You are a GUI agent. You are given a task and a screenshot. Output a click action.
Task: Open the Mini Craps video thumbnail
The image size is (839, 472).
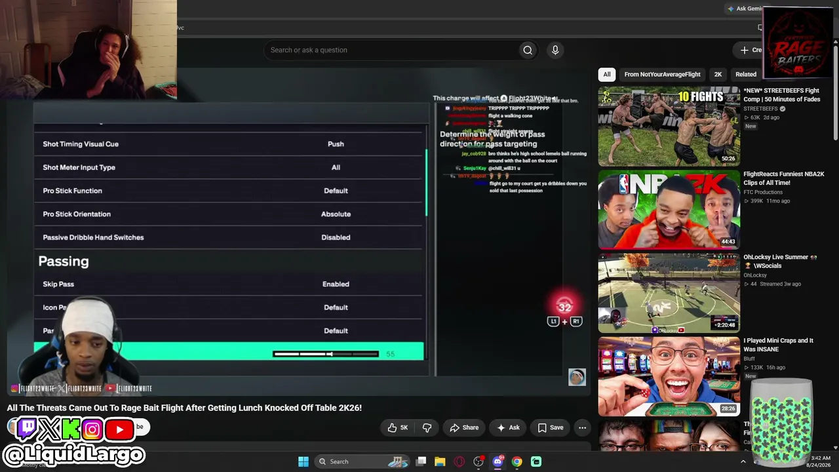click(669, 376)
